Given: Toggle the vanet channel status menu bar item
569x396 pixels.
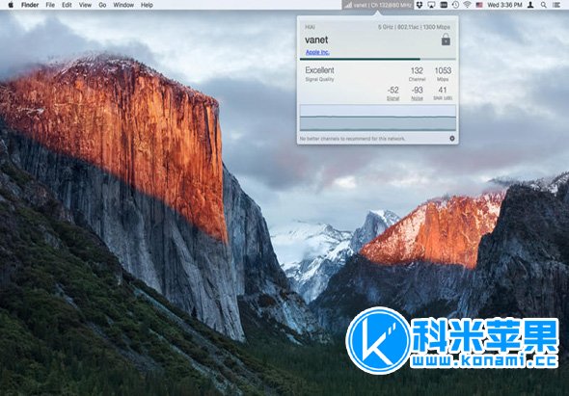Looking at the screenshot, I should tap(377, 5).
